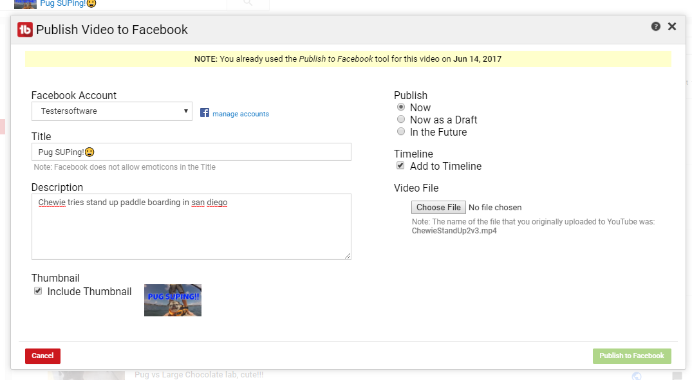Click the Pug SUPing video thumbnail in top bar

(x=24, y=4)
